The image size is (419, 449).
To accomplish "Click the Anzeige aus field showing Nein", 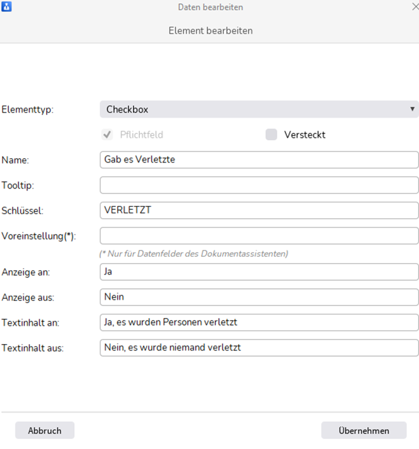I will tap(259, 297).
